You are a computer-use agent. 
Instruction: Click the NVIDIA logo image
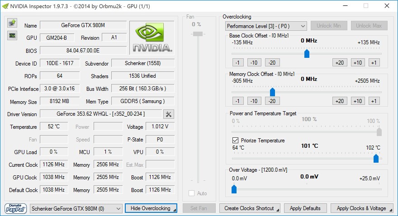(x=152, y=38)
